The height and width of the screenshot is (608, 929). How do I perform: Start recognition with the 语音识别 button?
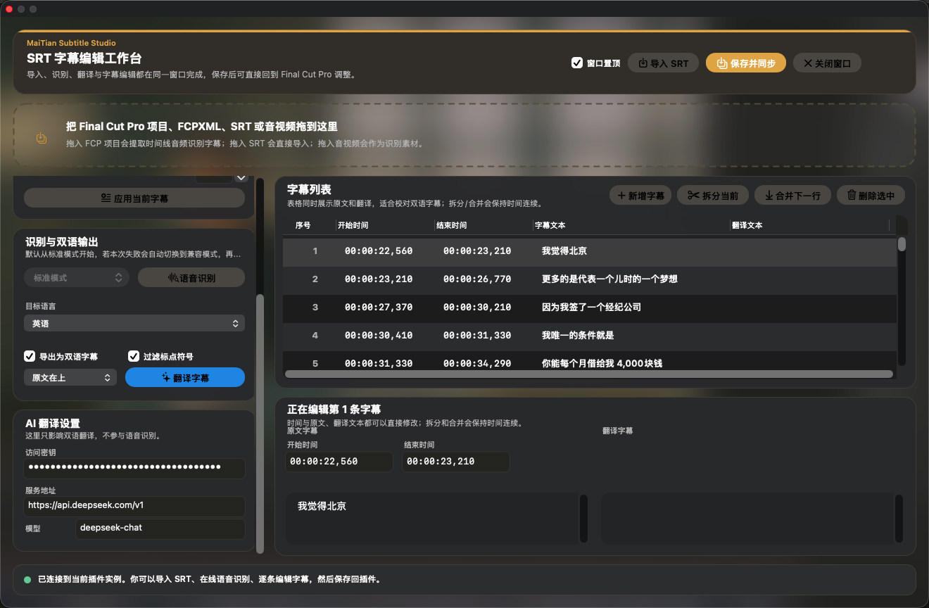tap(191, 278)
